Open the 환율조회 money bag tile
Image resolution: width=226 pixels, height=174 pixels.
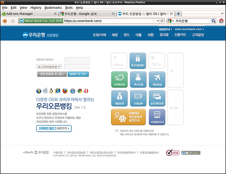click(119, 98)
